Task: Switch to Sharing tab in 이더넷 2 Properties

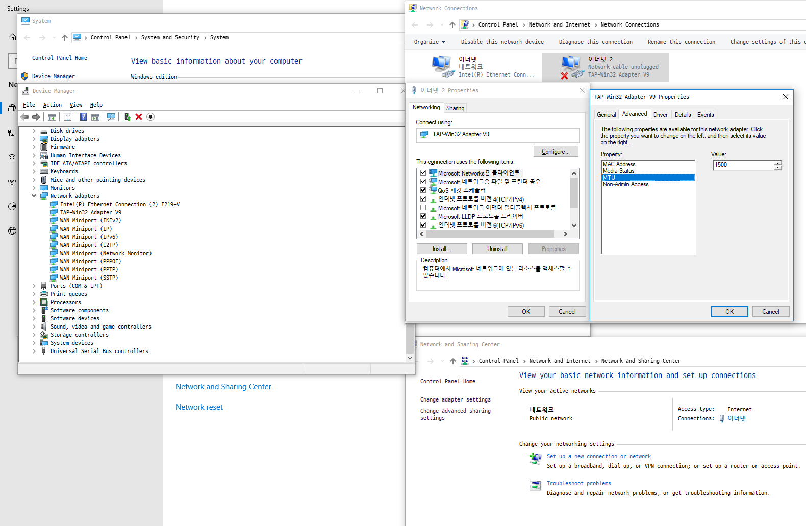Action: click(x=455, y=108)
